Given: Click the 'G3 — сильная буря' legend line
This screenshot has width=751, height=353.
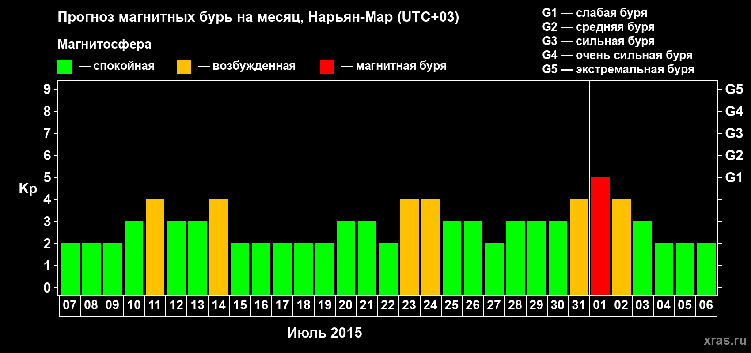Looking at the screenshot, I should coord(598,41).
